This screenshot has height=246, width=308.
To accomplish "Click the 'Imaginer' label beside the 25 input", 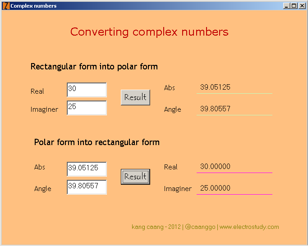I will 44,109.
